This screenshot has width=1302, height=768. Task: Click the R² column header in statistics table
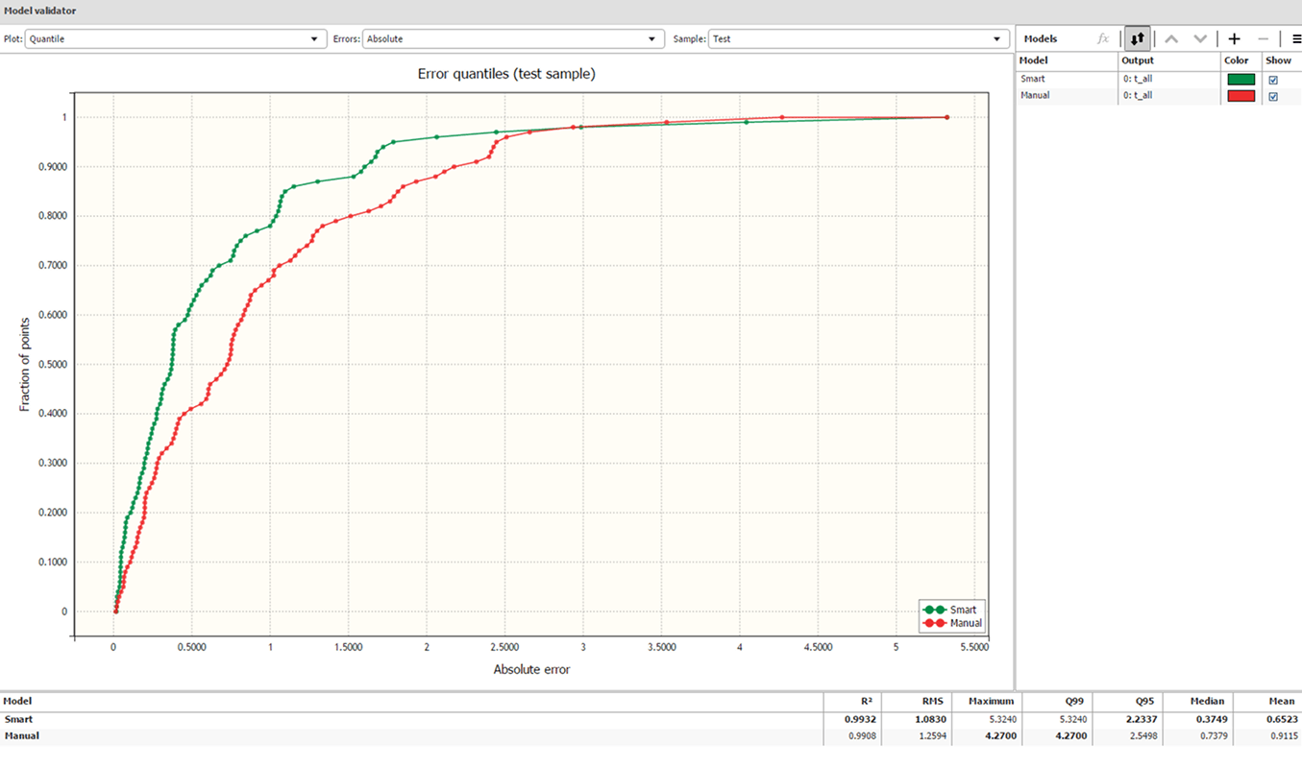(864, 702)
